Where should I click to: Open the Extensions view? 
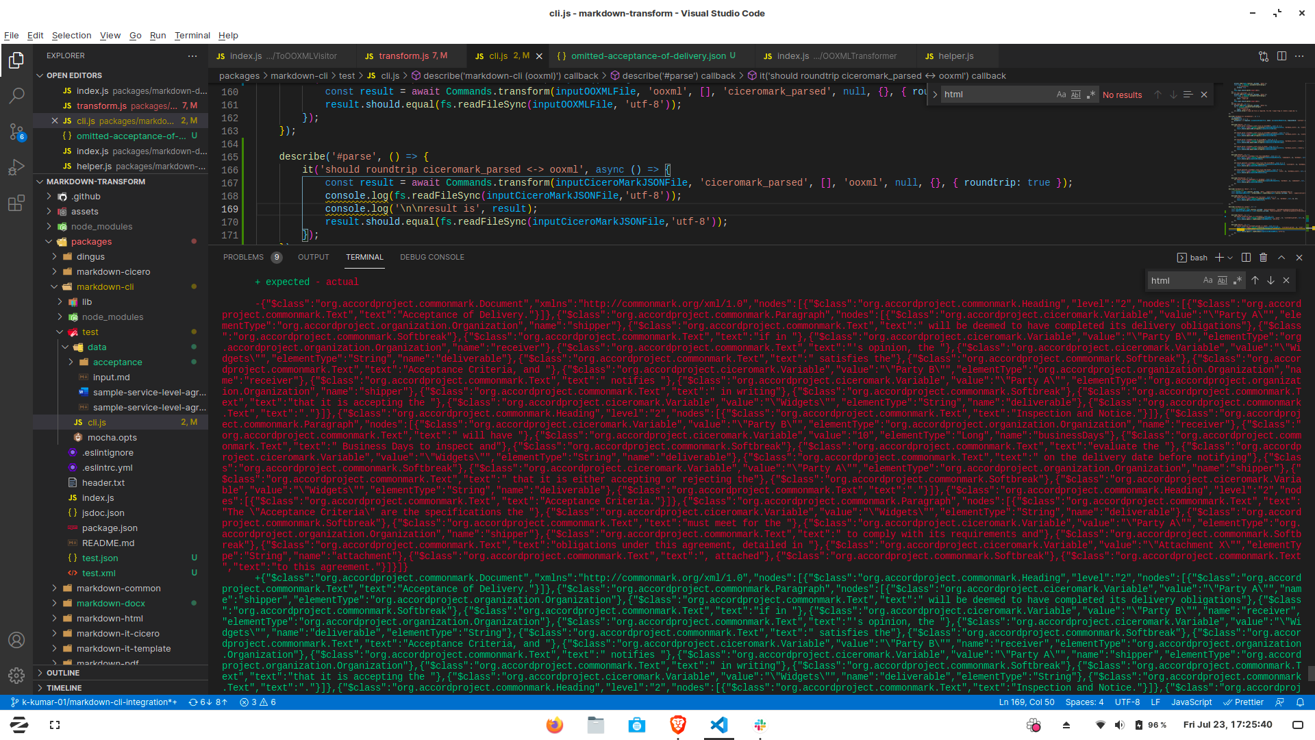point(16,203)
